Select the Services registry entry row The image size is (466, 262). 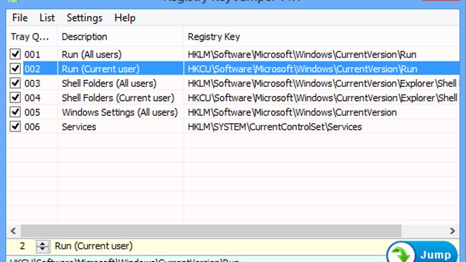click(79, 127)
